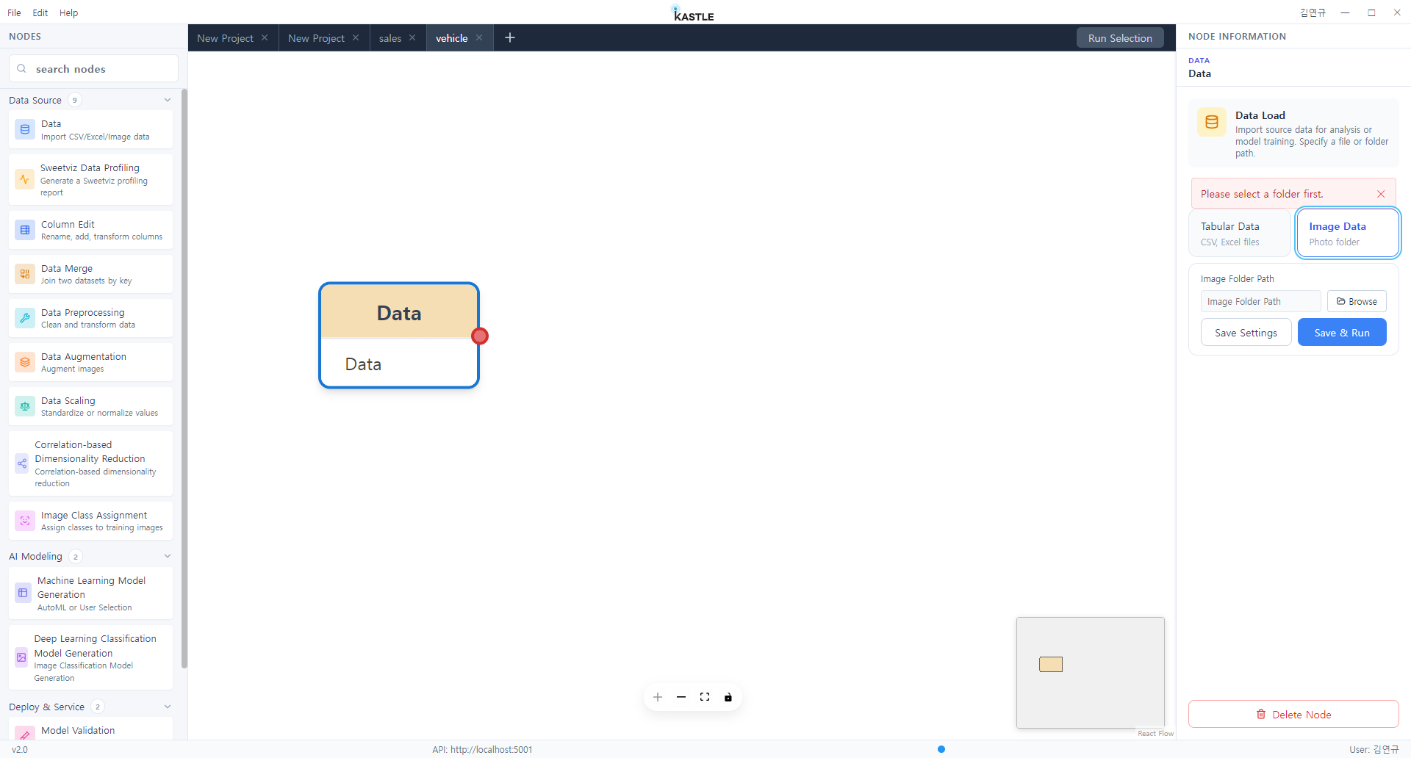
Task: Click the search nodes field
Action: coord(93,68)
